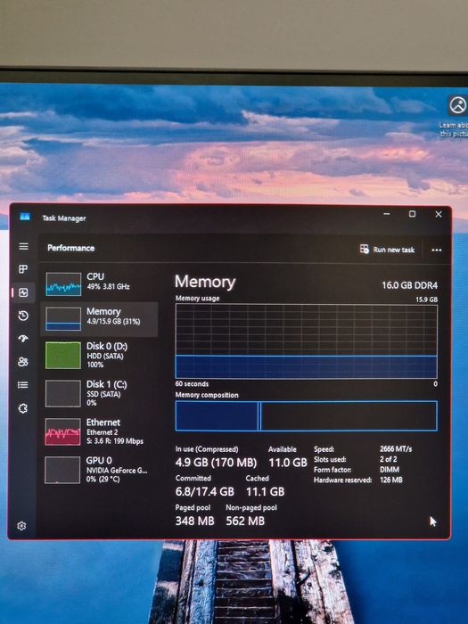Open Task Manager settings gear
468x624 pixels.
click(x=22, y=526)
